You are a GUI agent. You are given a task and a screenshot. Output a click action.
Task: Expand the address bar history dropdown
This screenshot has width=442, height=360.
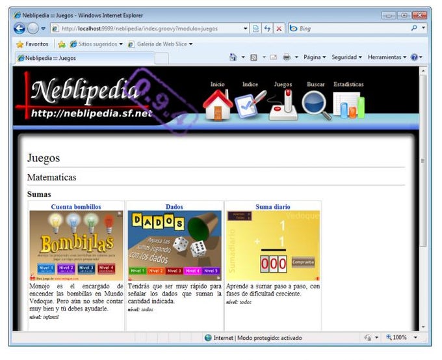pyautogui.click(x=245, y=29)
